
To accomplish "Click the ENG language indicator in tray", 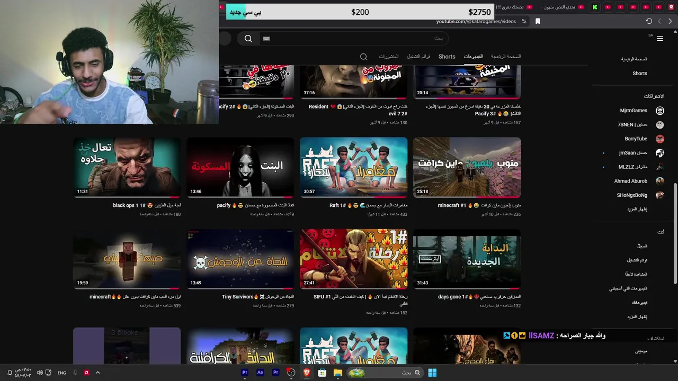I will (62, 373).
